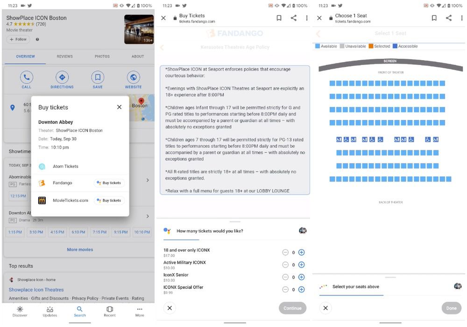Viewport: 467px width, 327px height.
Task: Select the 9:15 PM showtime
Action: point(120,232)
